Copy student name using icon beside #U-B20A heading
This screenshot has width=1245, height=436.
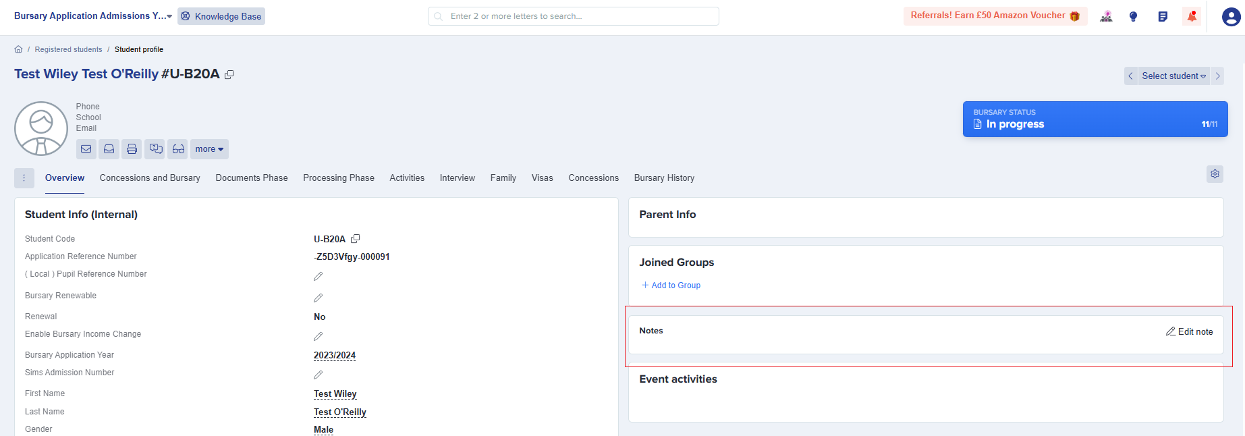(229, 75)
